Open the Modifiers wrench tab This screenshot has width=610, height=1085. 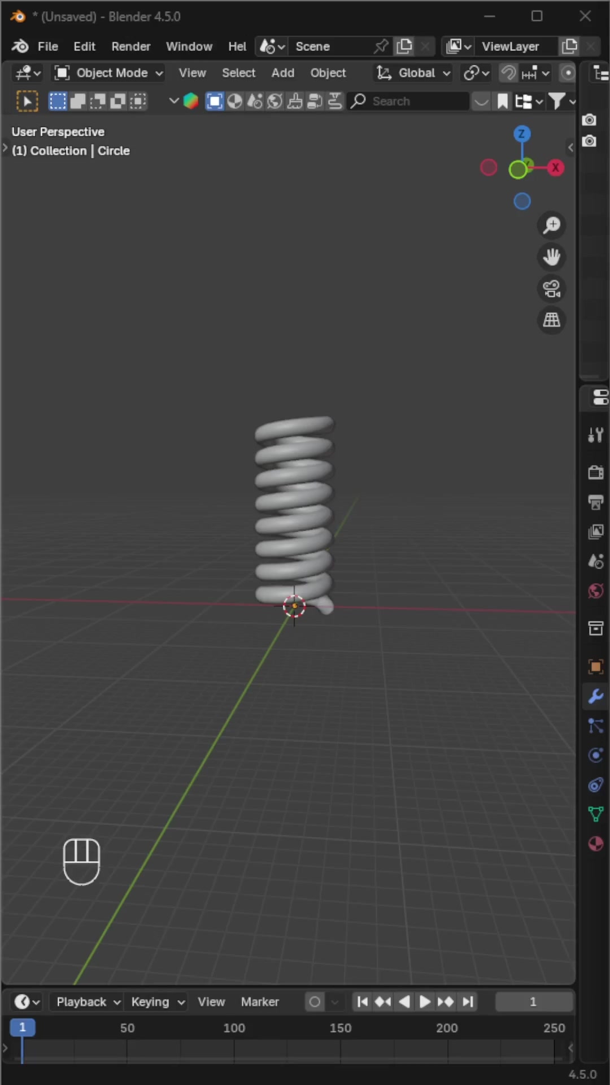tap(596, 696)
